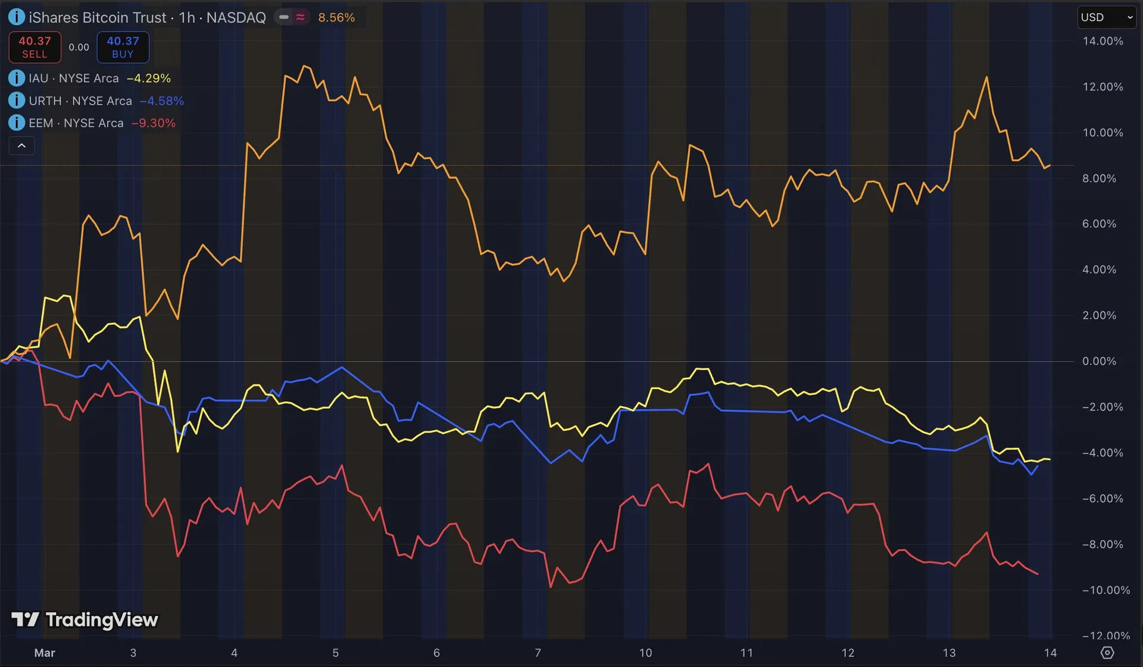Click the IAU symbol info icon
Screen dimensions: 1143x667
pyautogui.click(x=16, y=78)
